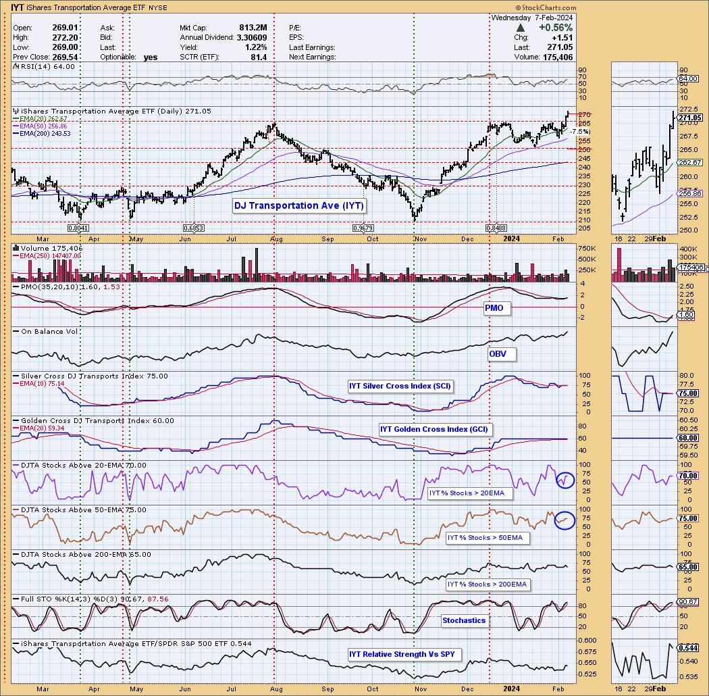Click the 90.67 stochastics tag on the mini chart axis
This screenshot has height=696, width=709.
pos(688,602)
